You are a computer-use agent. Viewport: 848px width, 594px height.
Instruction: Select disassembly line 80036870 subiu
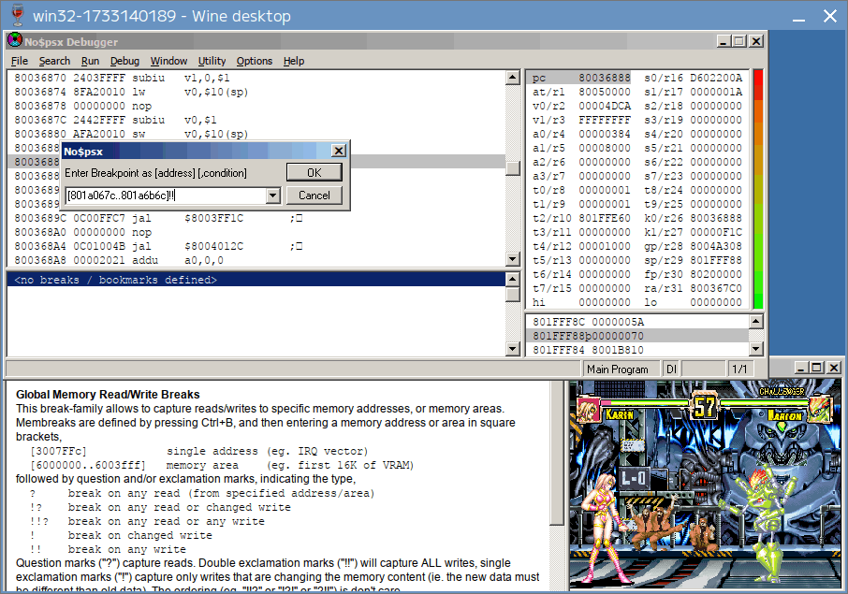256,78
